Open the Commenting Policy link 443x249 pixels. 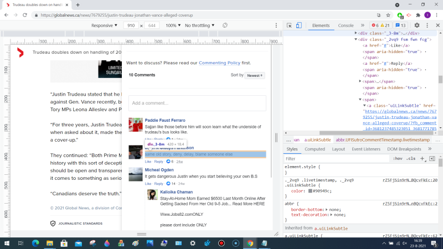click(x=219, y=63)
